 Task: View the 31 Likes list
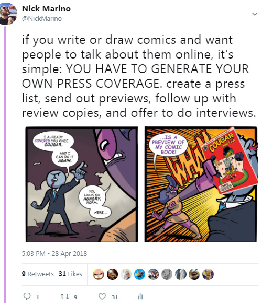(x=70, y=274)
